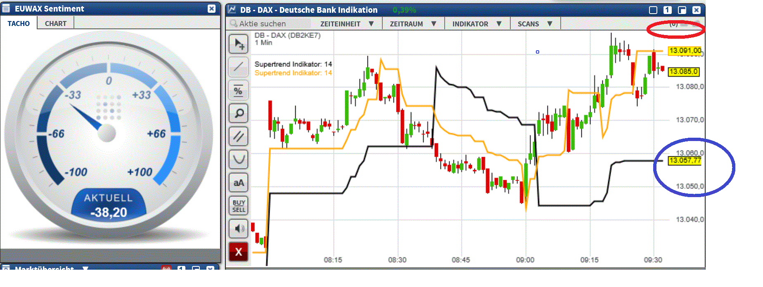The height and width of the screenshot is (287, 763).
Task: Select the crosshair pointer tool
Action: (x=239, y=44)
